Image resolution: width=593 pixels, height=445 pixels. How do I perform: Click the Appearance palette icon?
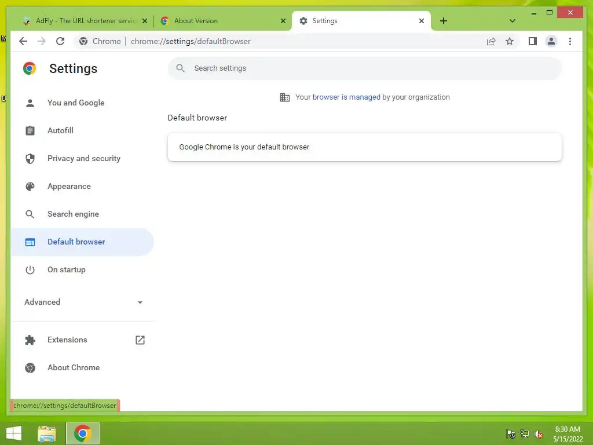click(30, 186)
